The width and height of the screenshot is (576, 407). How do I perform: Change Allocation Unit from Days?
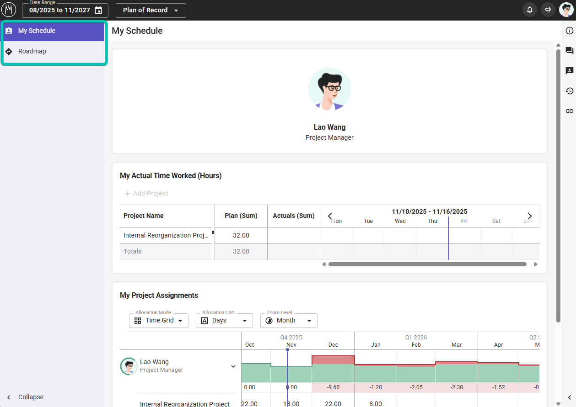point(224,321)
